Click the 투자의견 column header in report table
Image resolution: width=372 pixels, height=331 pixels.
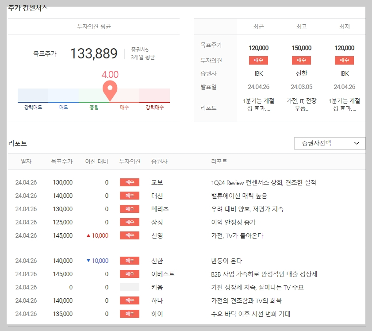pos(130,162)
